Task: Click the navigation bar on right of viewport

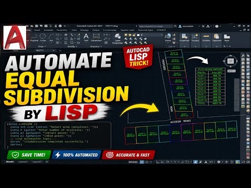Action: pyautogui.click(x=236, y=95)
